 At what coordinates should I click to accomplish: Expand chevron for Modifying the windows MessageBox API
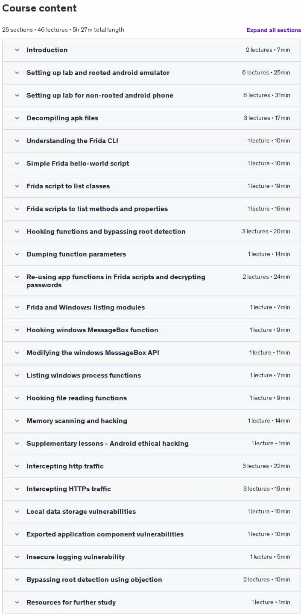point(17,353)
